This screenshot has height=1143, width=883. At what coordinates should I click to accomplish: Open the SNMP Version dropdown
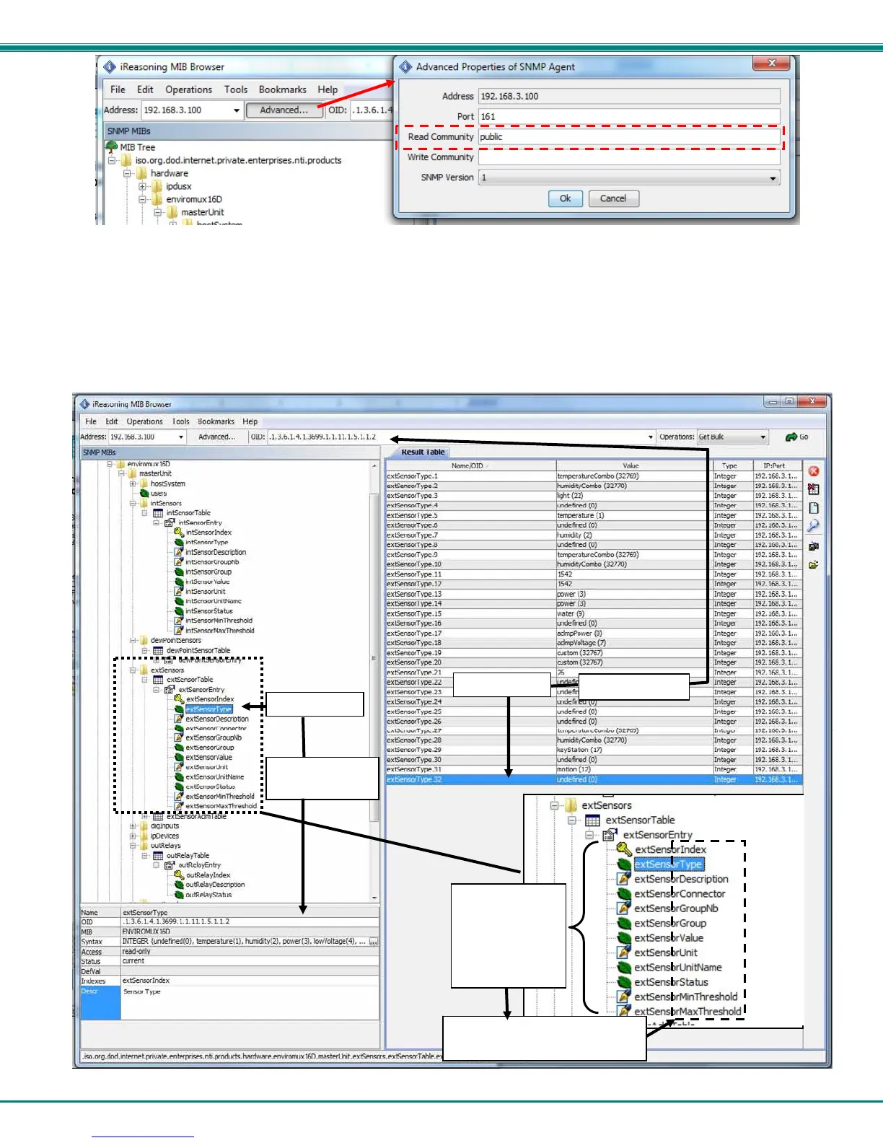629,178
